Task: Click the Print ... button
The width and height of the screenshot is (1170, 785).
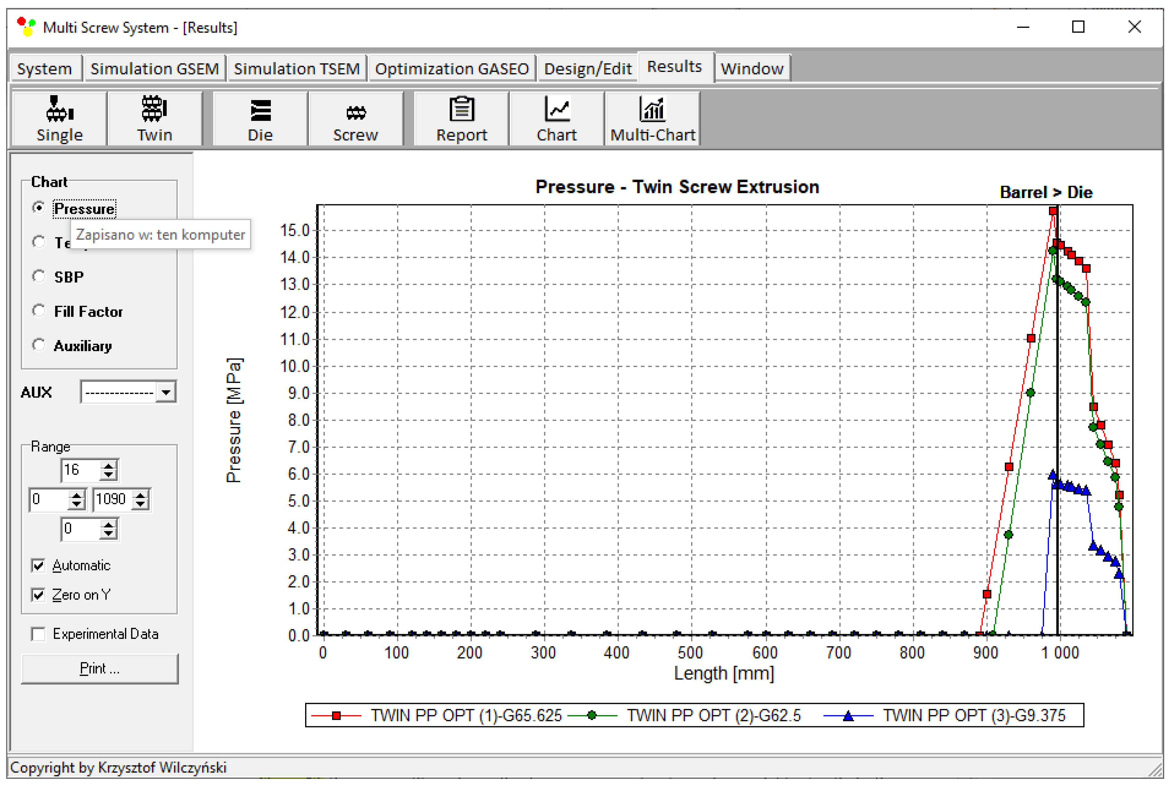Action: tap(100, 668)
